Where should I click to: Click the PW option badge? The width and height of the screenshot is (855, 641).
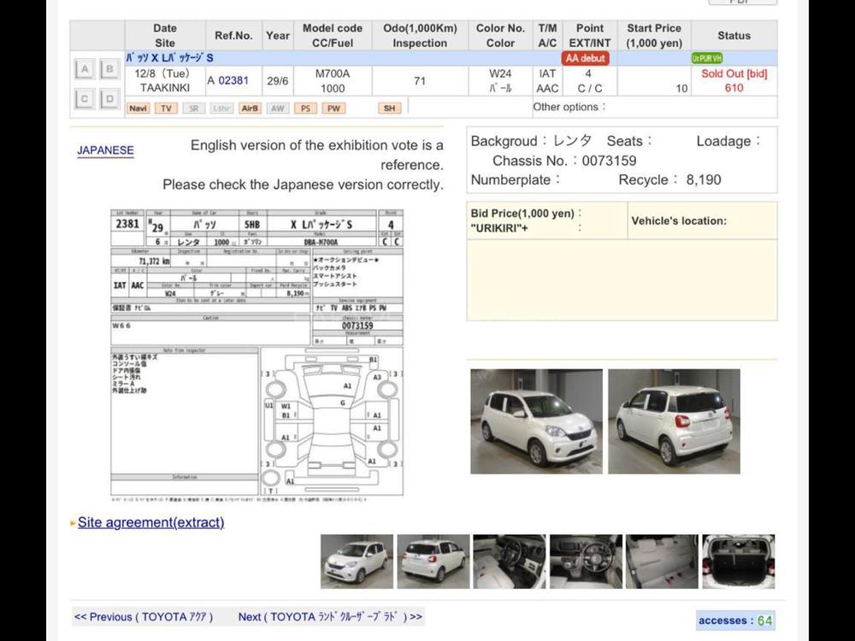coord(333,109)
